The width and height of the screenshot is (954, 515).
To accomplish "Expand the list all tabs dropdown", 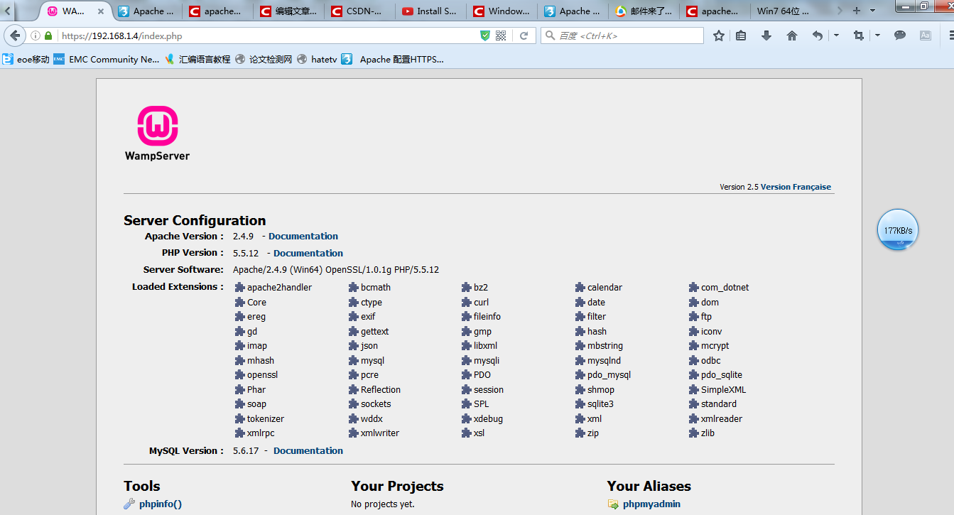I will click(x=873, y=11).
